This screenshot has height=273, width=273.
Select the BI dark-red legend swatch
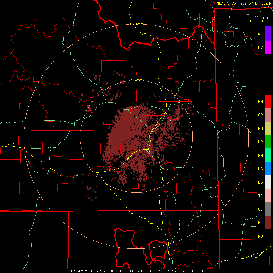(x=268, y=223)
